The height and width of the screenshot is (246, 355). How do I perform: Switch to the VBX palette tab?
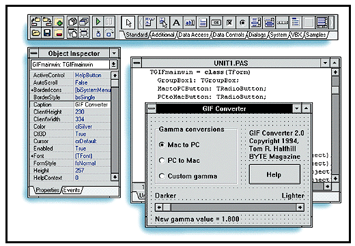tap(296, 35)
